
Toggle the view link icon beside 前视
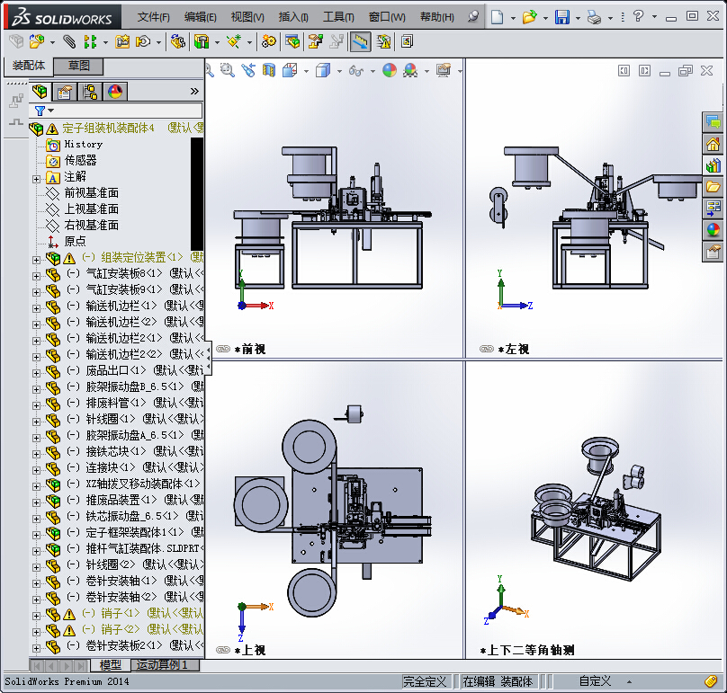(223, 349)
